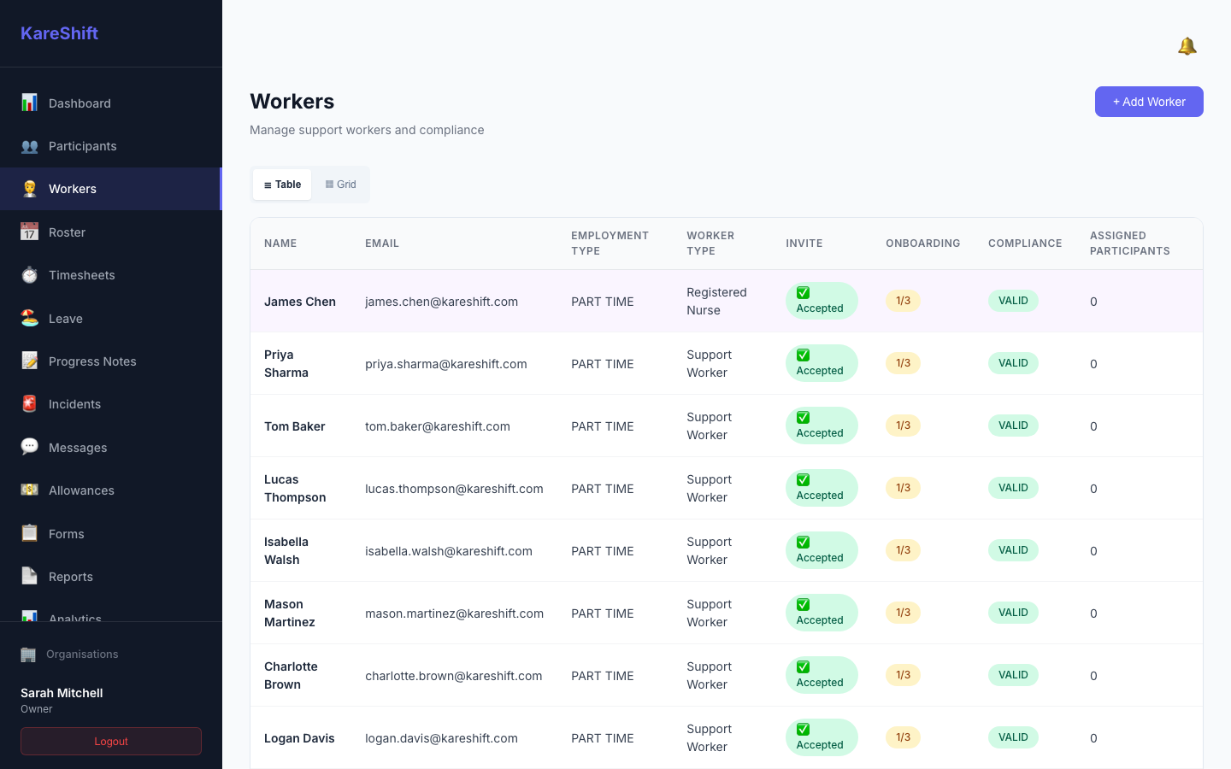Click the Organisations building icon
The width and height of the screenshot is (1231, 769).
coord(28,655)
